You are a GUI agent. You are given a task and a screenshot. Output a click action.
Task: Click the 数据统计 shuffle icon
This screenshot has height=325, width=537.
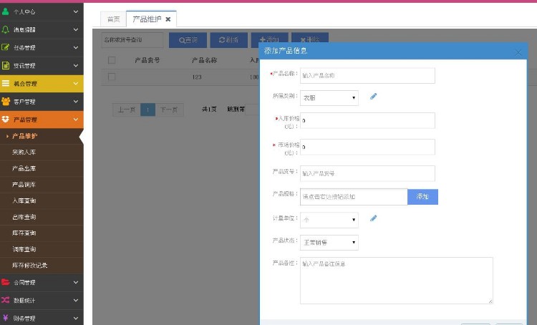tap(6, 300)
